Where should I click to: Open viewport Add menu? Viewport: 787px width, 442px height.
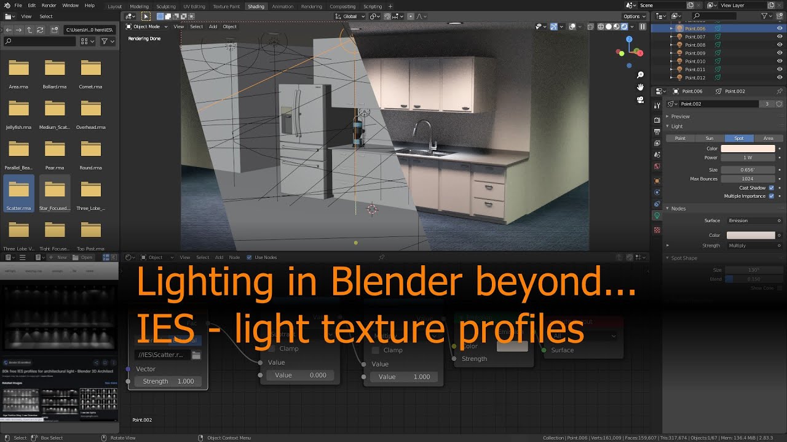point(213,26)
